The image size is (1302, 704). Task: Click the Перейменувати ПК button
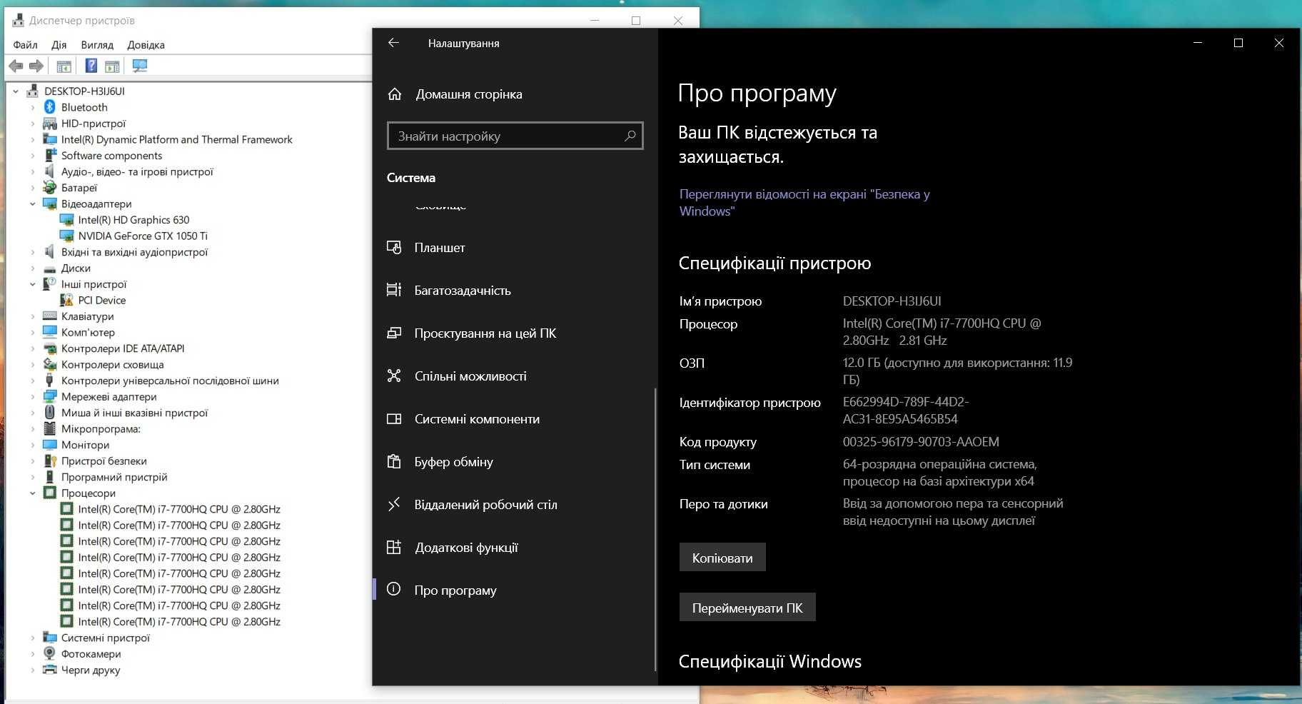(747, 607)
